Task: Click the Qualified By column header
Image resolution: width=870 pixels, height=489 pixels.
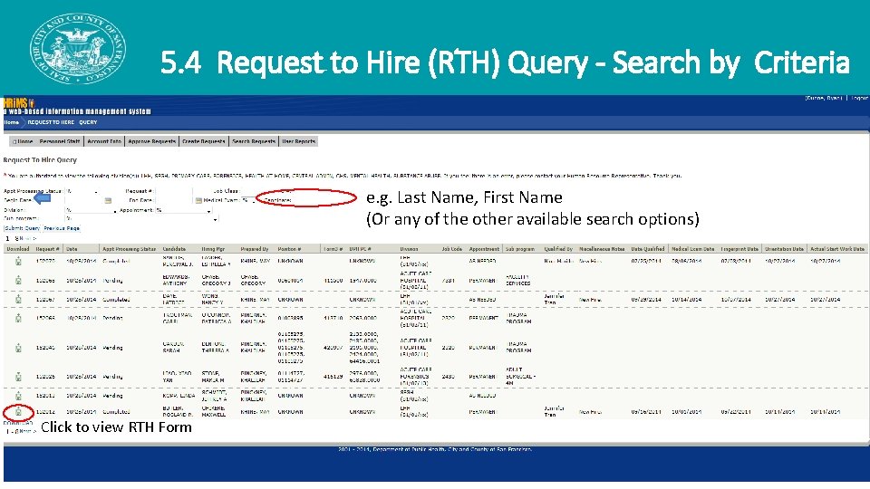Action: tap(558, 249)
